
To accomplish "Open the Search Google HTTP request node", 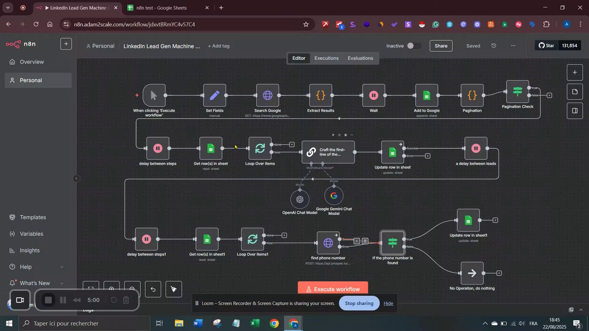I will click(x=268, y=95).
